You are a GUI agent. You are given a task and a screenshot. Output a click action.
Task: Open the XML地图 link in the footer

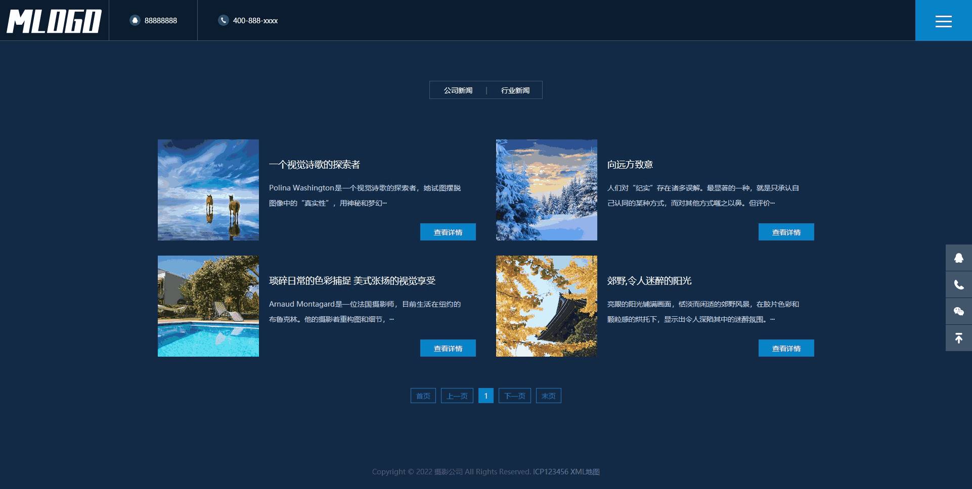point(585,471)
